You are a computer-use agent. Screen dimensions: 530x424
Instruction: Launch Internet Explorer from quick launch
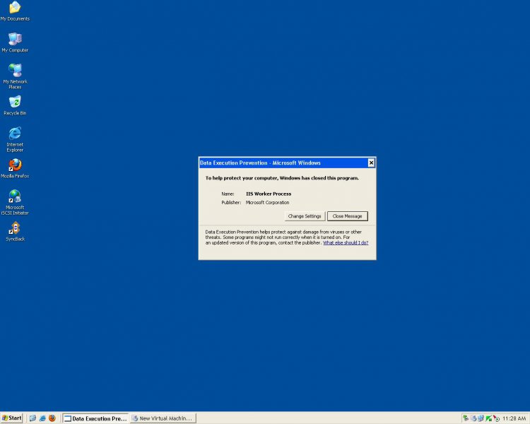[x=42, y=418]
